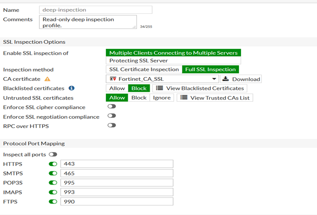Select SSL Certificate Inspection method
The width and height of the screenshot is (317, 215).
click(x=144, y=69)
